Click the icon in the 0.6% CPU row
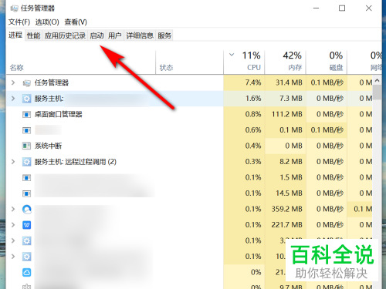Image resolution: width=386 pixels, height=289 pixels. pyautogui.click(x=26, y=130)
